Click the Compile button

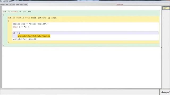(x=2, y=4)
